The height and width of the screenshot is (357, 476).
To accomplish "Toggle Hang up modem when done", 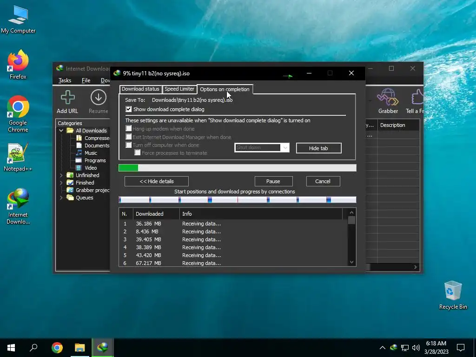I will (x=129, y=128).
